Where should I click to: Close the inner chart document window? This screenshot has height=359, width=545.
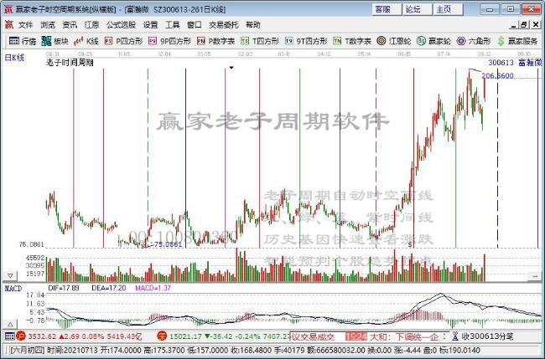[536, 24]
